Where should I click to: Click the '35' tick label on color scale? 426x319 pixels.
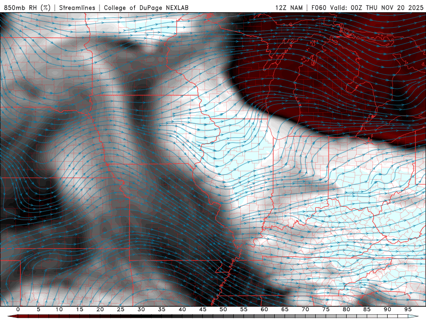point(162,309)
